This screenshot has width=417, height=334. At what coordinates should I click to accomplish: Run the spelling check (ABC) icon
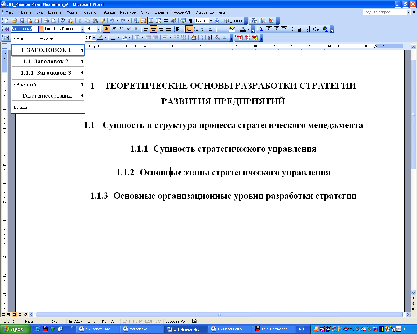(63, 21)
